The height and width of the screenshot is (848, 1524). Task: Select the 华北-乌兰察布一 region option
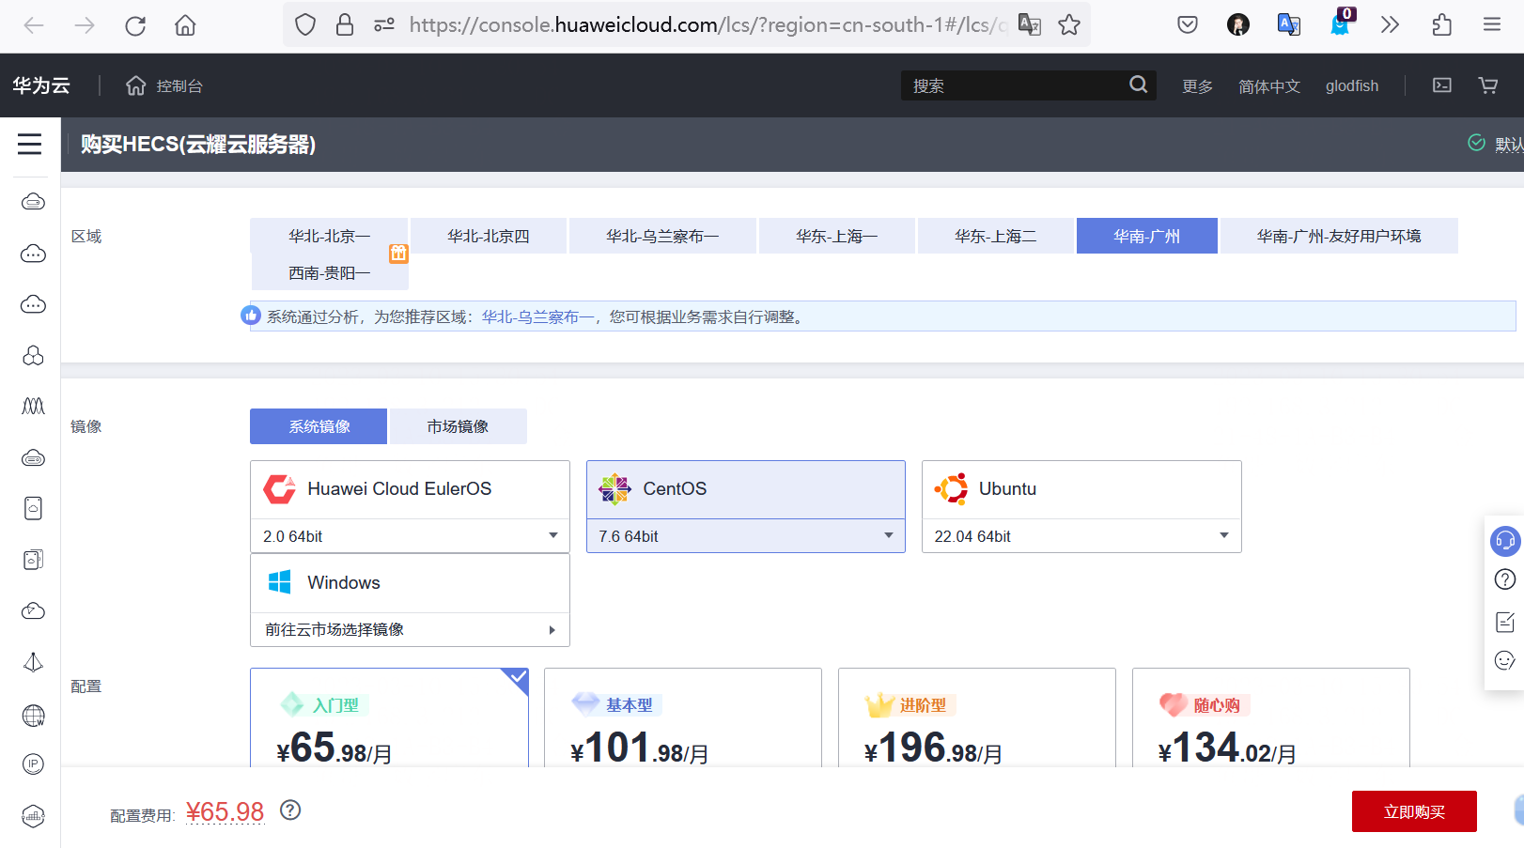(x=662, y=236)
